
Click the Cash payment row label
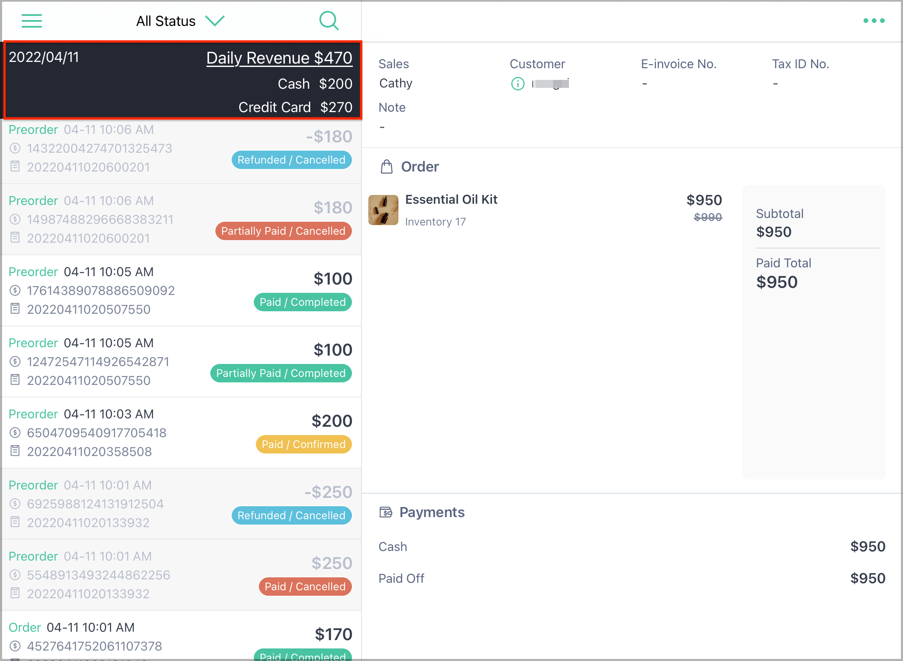point(393,546)
